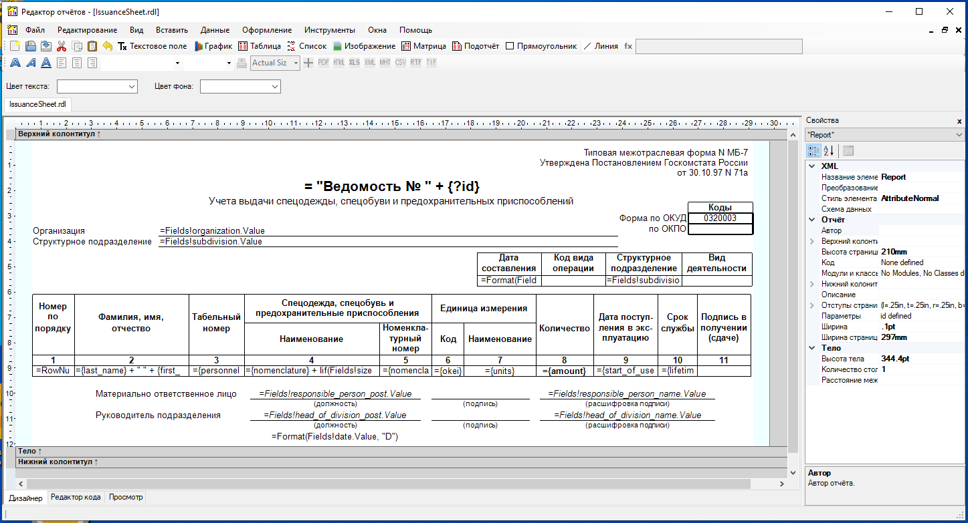
Task: Insert a Матрица element
Action: tap(424, 46)
